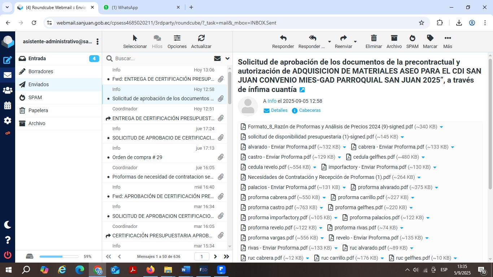The width and height of the screenshot is (493, 277).
Task: Click the Marcar tag icon
Action: 430,38
